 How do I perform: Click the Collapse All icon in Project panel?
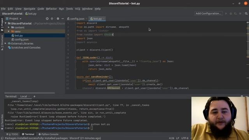[x=52, y=19]
